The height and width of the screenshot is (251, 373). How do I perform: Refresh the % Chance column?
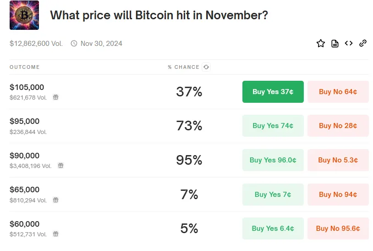point(206,67)
